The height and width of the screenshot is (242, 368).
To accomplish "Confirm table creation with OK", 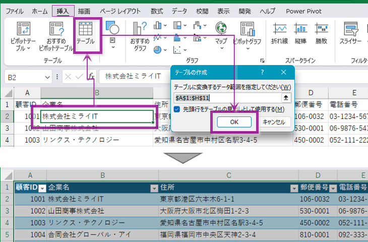I will [x=234, y=122].
